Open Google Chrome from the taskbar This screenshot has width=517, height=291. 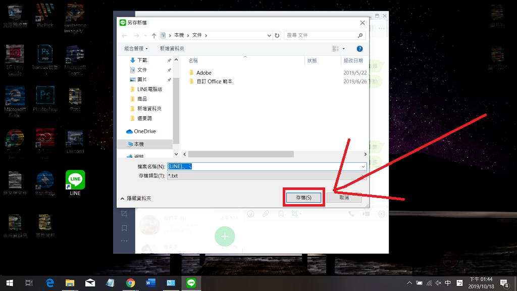(130, 283)
